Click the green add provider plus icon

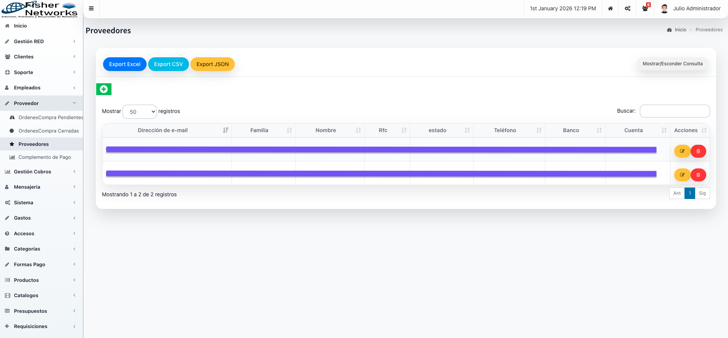click(103, 89)
